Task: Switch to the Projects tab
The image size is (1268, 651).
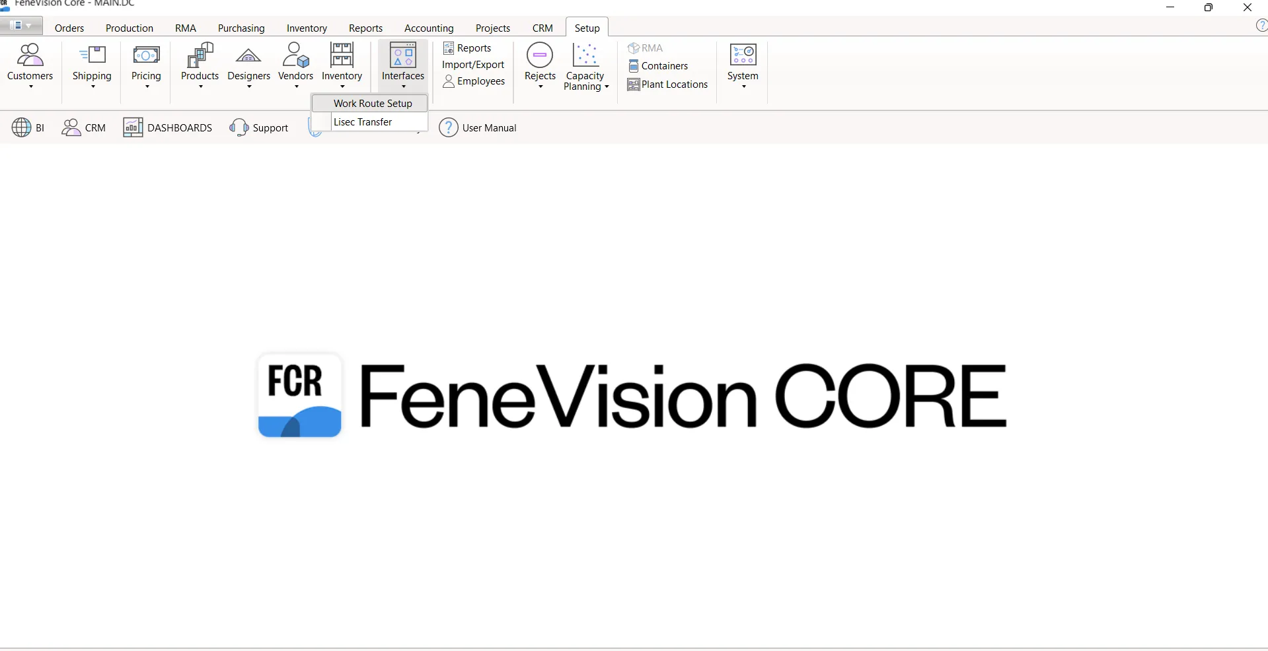Action: (493, 28)
